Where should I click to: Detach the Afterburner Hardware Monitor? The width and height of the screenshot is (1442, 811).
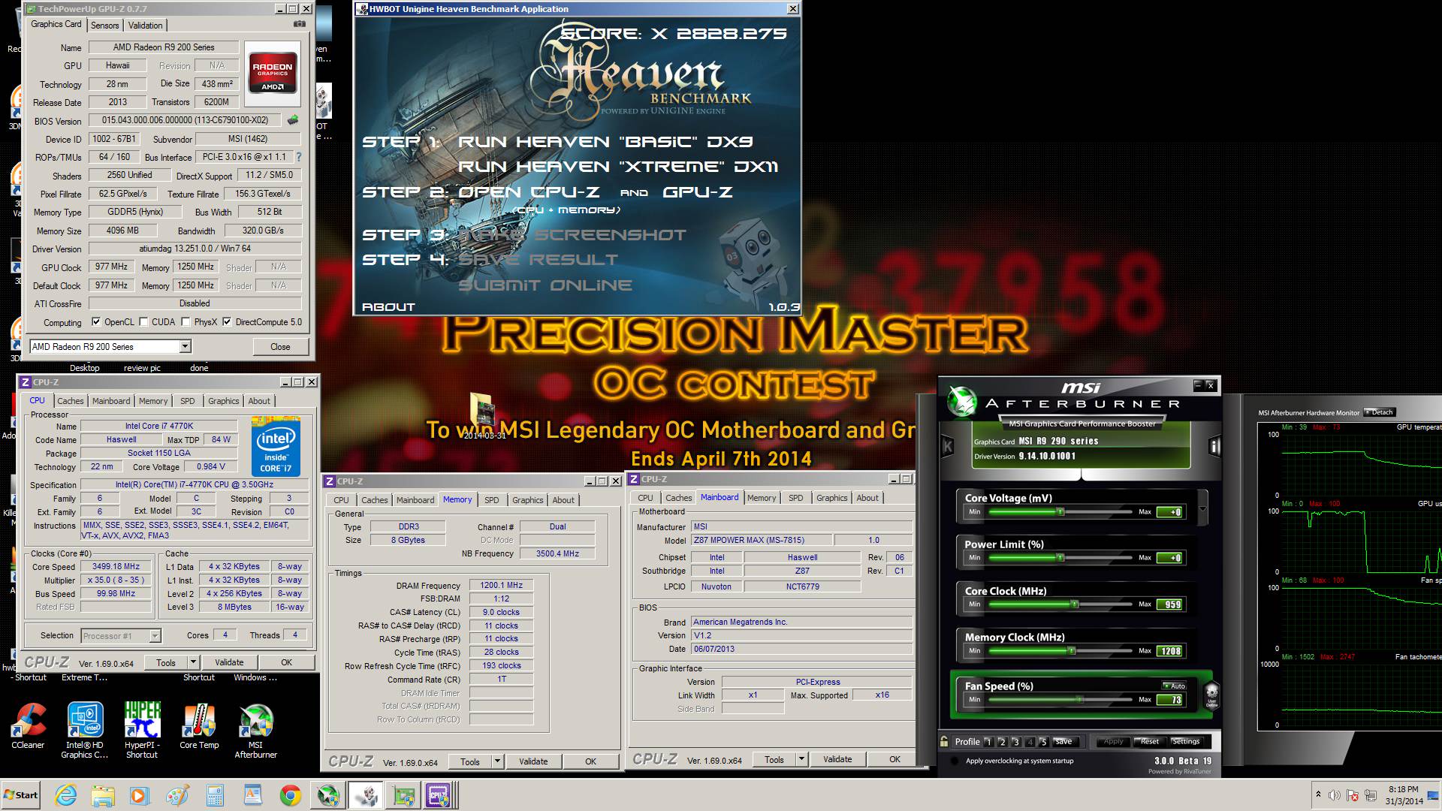1380,412
